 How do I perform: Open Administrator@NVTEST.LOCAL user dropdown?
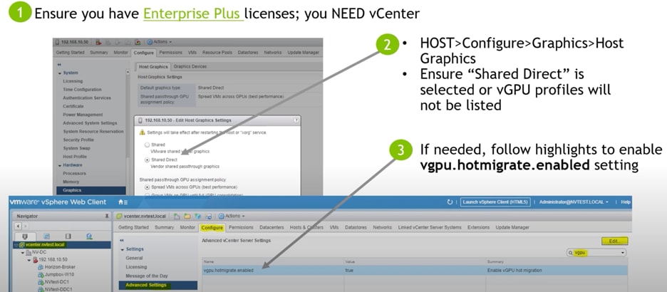574,202
